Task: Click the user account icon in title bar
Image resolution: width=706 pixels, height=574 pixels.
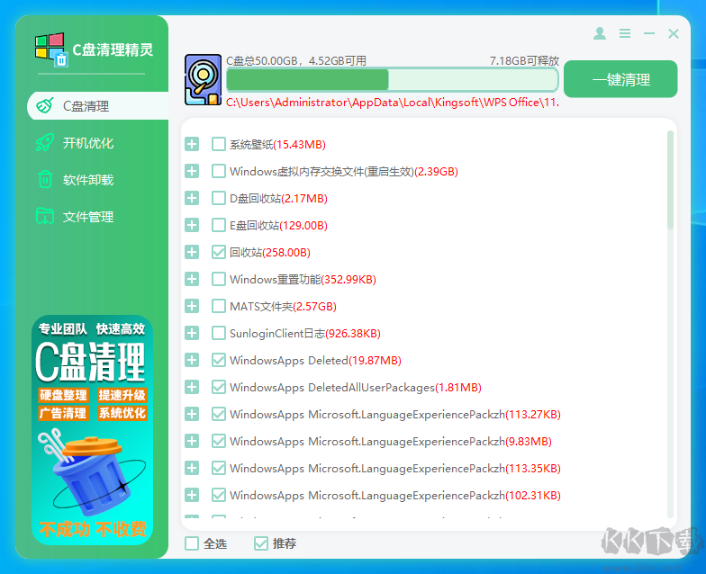Action: [x=600, y=33]
